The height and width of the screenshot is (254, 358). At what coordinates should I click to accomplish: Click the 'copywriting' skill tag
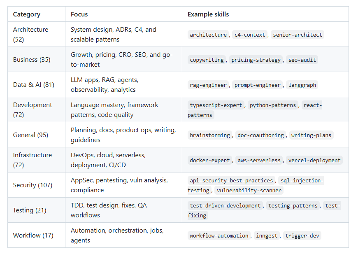[x=207, y=60]
